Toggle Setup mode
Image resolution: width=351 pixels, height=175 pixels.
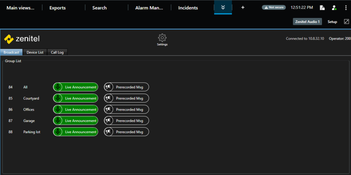332,21
